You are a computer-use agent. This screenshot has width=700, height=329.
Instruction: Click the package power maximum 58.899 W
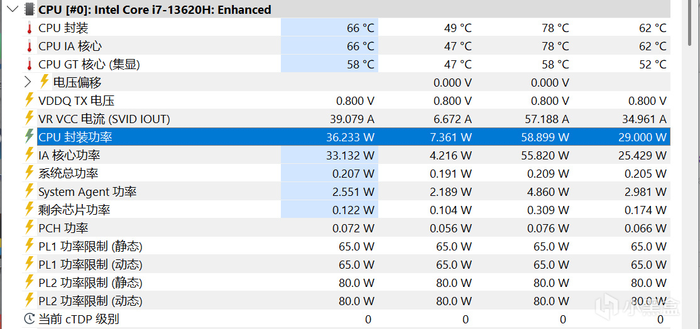545,138
